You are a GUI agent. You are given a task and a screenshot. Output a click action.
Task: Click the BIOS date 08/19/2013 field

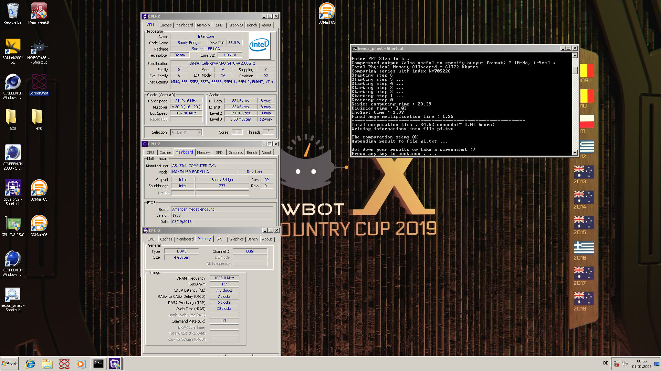click(x=222, y=222)
